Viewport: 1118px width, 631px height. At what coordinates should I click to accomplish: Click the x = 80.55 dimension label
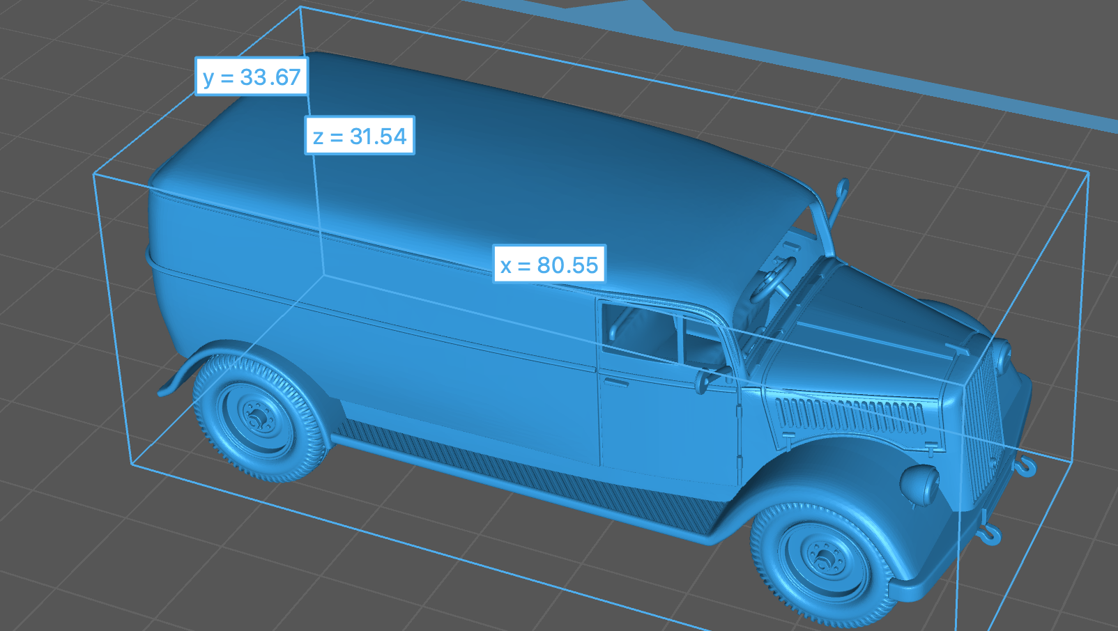pyautogui.click(x=549, y=265)
